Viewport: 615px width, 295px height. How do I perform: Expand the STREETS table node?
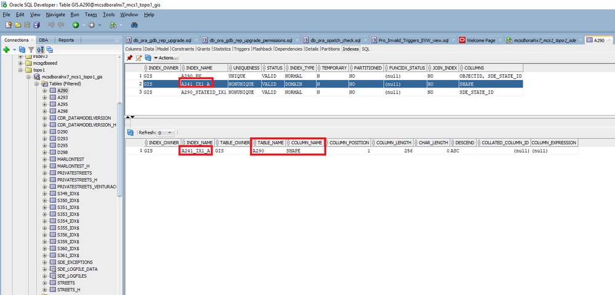click(45, 283)
